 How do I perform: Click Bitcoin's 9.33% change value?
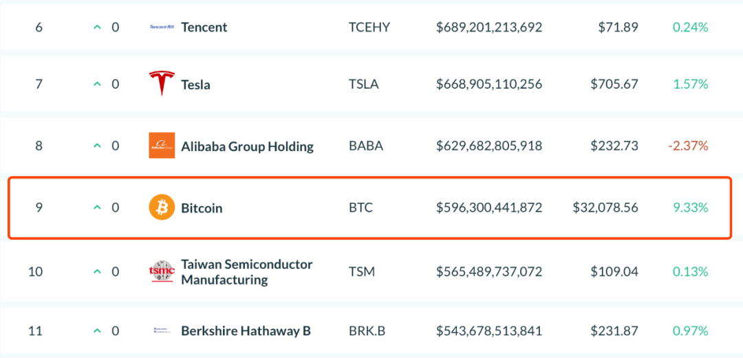691,208
